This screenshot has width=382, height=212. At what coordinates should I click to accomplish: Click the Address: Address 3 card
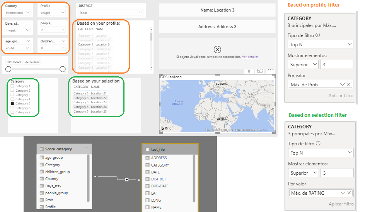[217, 27]
